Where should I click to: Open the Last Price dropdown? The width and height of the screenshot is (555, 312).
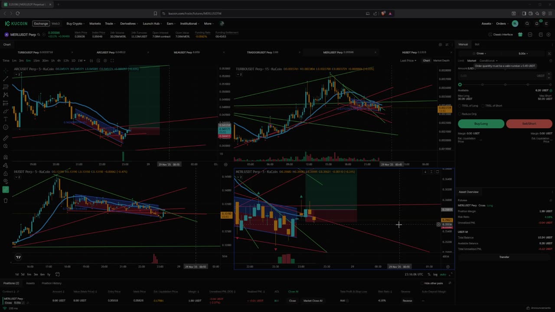408,61
